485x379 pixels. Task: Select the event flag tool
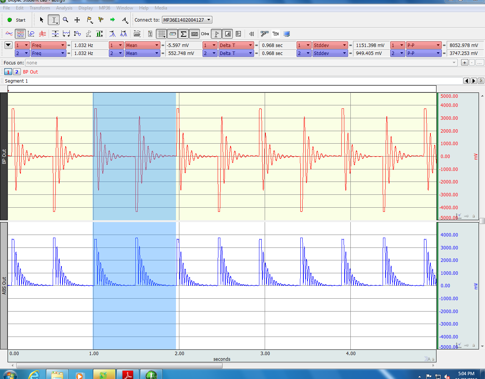[x=89, y=20]
